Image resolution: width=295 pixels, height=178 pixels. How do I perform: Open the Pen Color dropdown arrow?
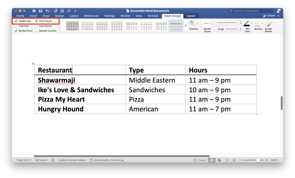pos(252,23)
